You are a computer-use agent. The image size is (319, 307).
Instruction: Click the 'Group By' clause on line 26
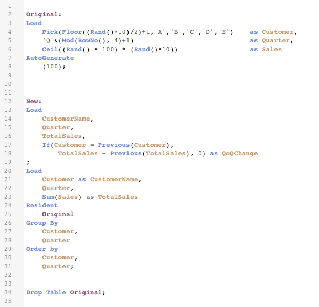[42, 223]
